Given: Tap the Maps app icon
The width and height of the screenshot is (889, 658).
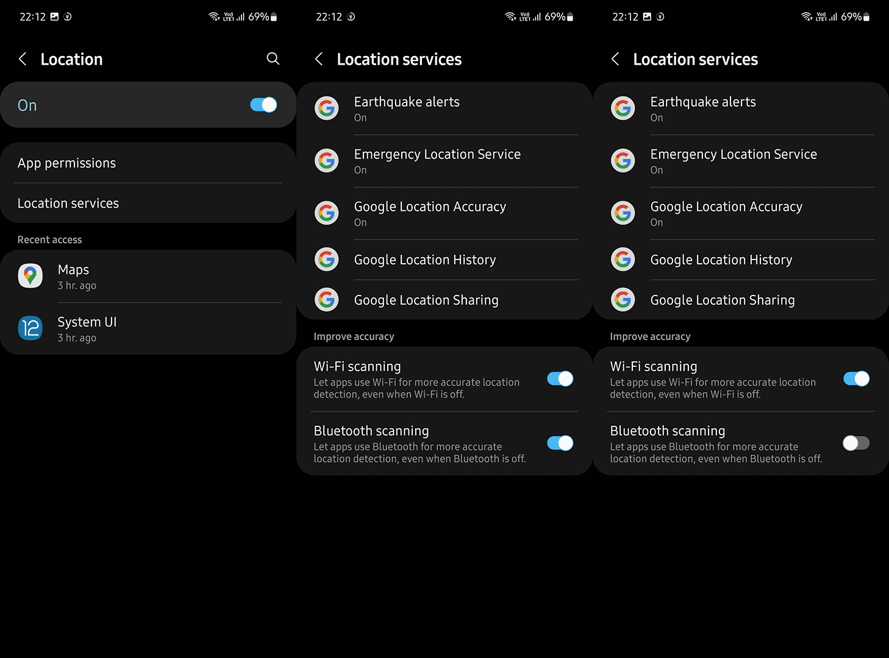Looking at the screenshot, I should tap(30, 276).
